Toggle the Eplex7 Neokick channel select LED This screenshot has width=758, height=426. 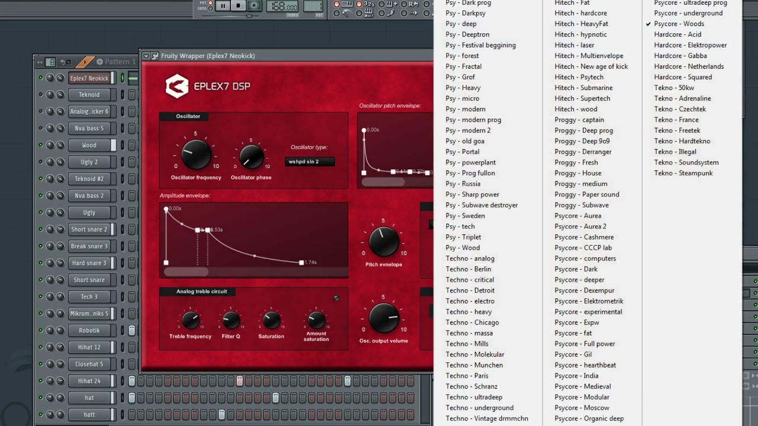click(123, 78)
